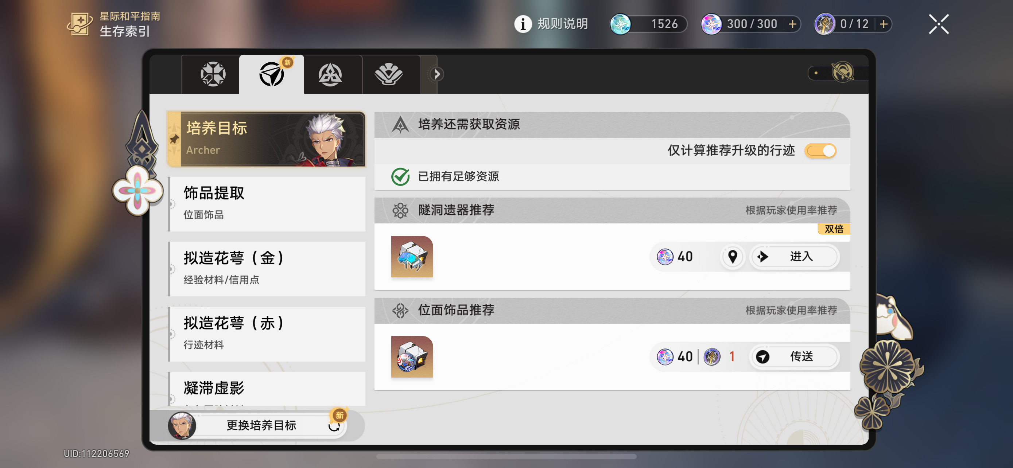Select the first compass-style tab icon
The width and height of the screenshot is (1013, 468).
[213, 74]
